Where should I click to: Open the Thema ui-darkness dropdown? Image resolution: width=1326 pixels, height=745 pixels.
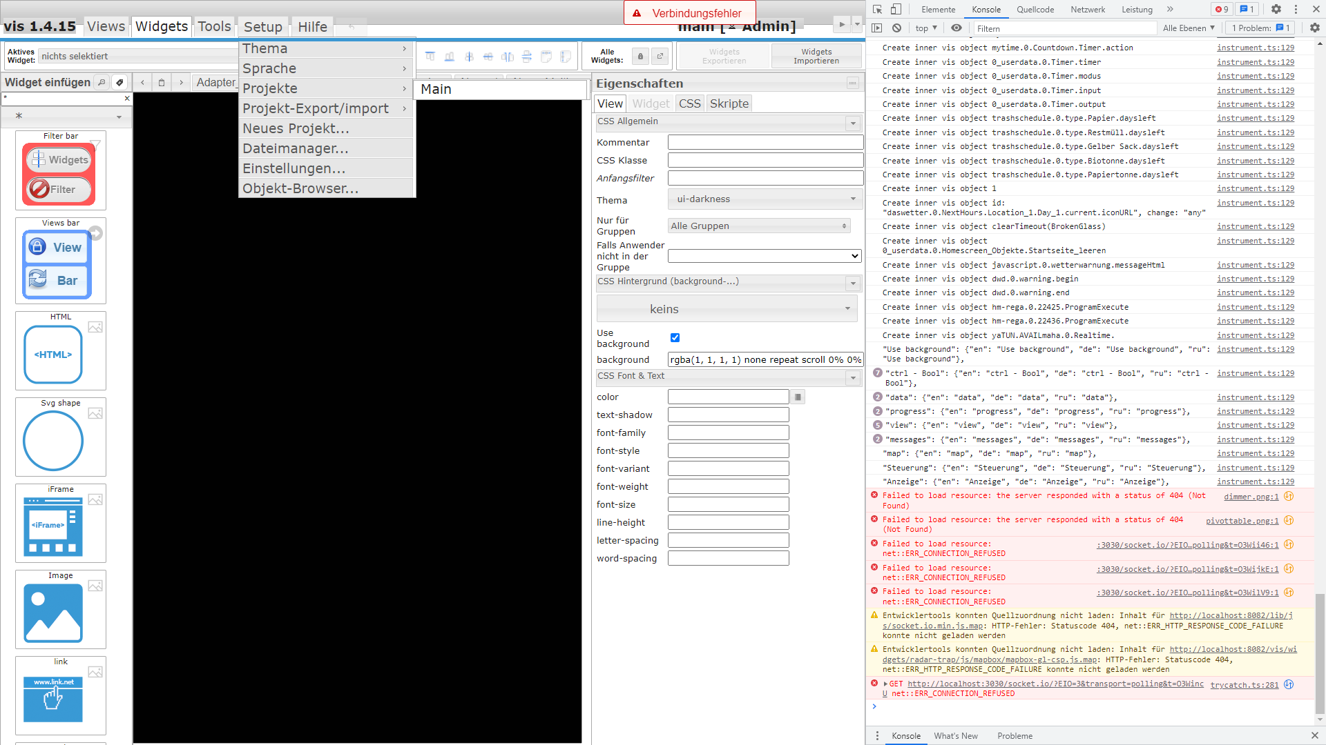765,199
